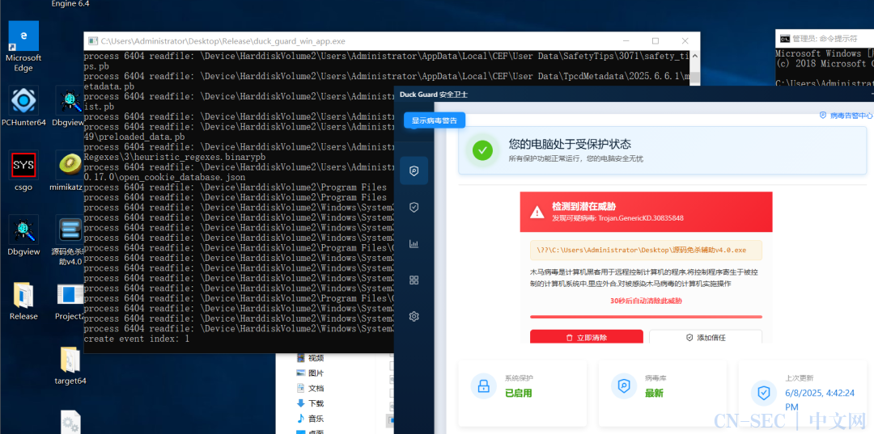Open 图片 in the file explorer tree
This screenshot has height=434, width=874.
pos(311,373)
